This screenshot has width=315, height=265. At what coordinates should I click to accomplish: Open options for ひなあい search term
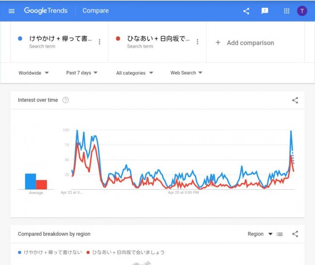pos(197,42)
